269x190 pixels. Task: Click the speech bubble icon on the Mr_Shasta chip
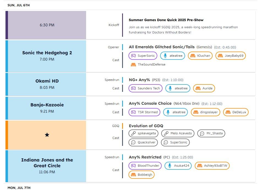point(202,134)
